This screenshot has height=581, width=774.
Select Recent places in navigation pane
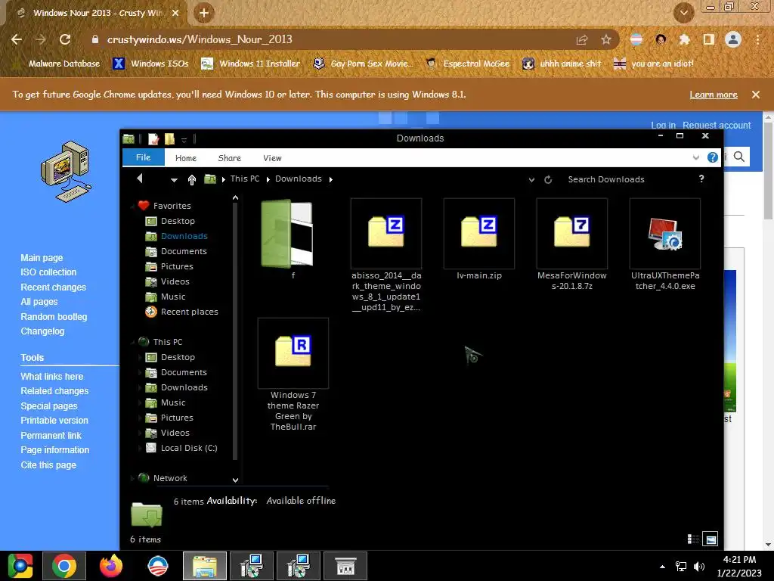pyautogui.click(x=181, y=312)
